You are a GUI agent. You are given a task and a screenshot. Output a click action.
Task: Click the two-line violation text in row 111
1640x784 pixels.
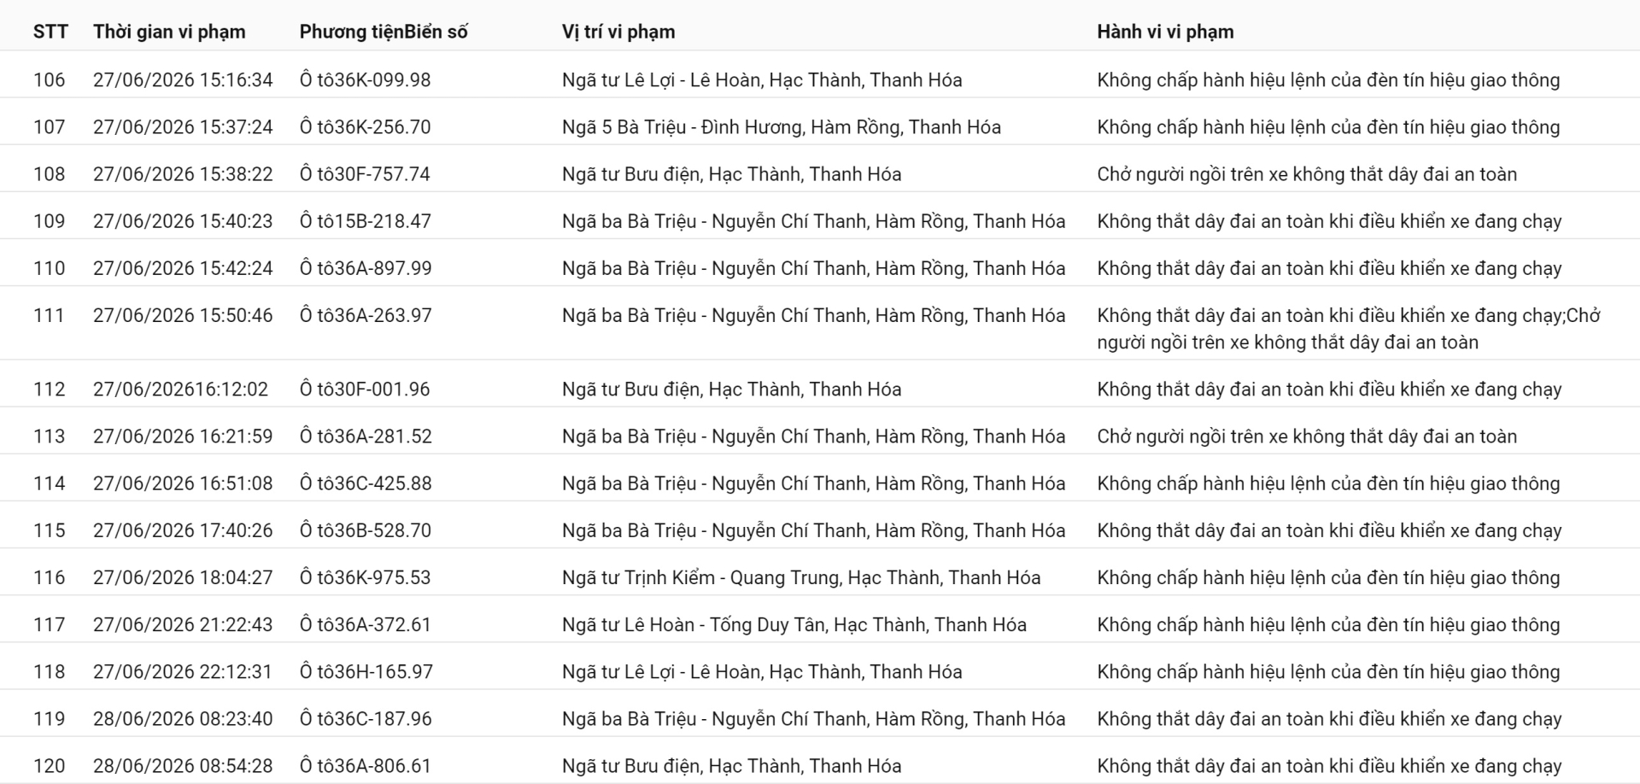click(x=1349, y=329)
